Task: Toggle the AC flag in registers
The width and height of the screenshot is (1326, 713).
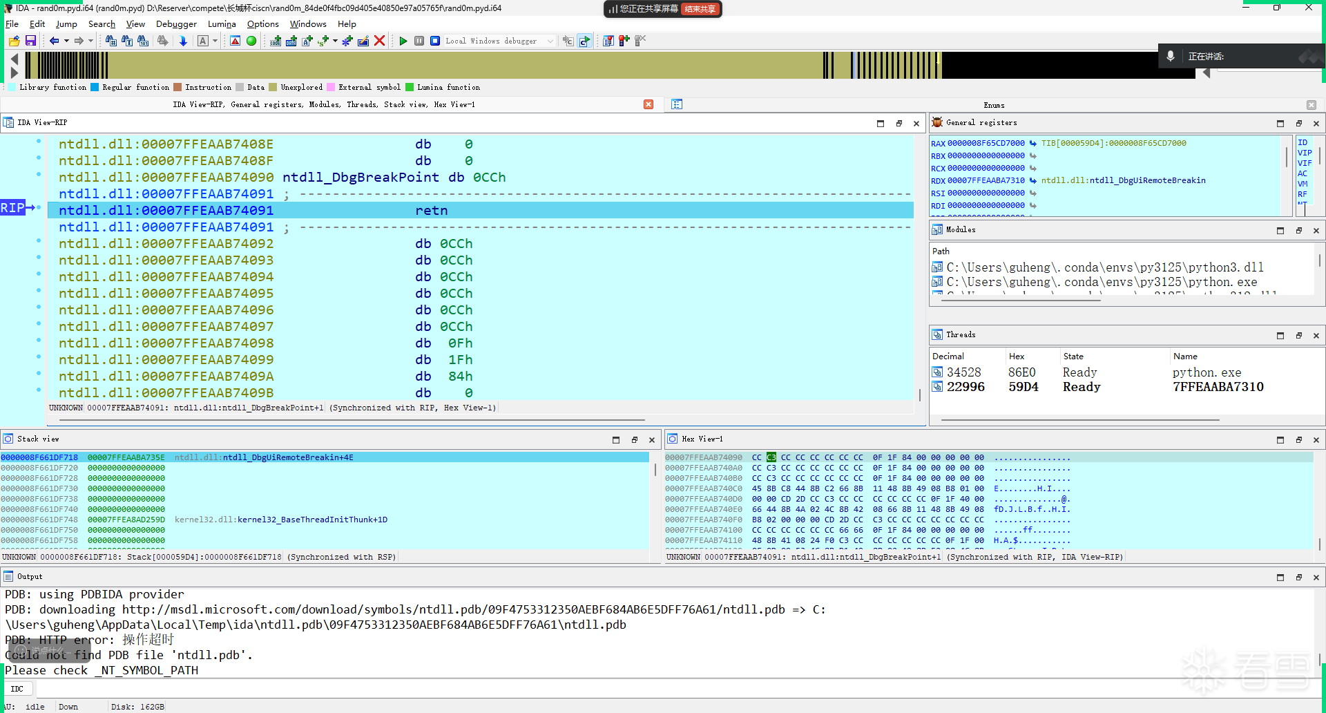Action: (1303, 174)
